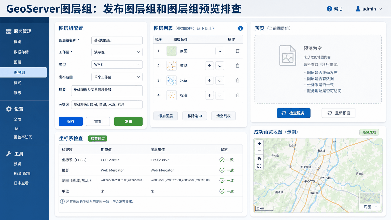The height and width of the screenshot is (220, 391).
Task: Open 服务 in the sidebar
Action: click(18, 93)
